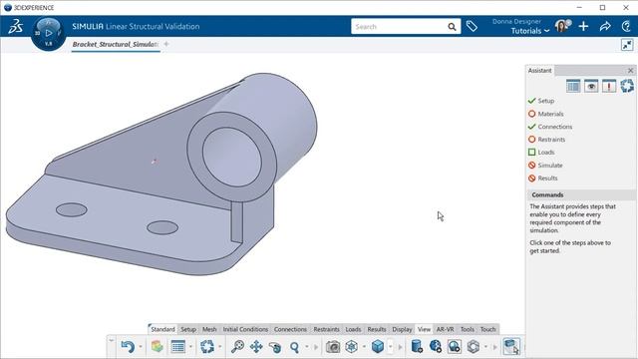Image resolution: width=638 pixels, height=359 pixels.
Task: Select the Fit All In zoom icon
Action: [237, 347]
